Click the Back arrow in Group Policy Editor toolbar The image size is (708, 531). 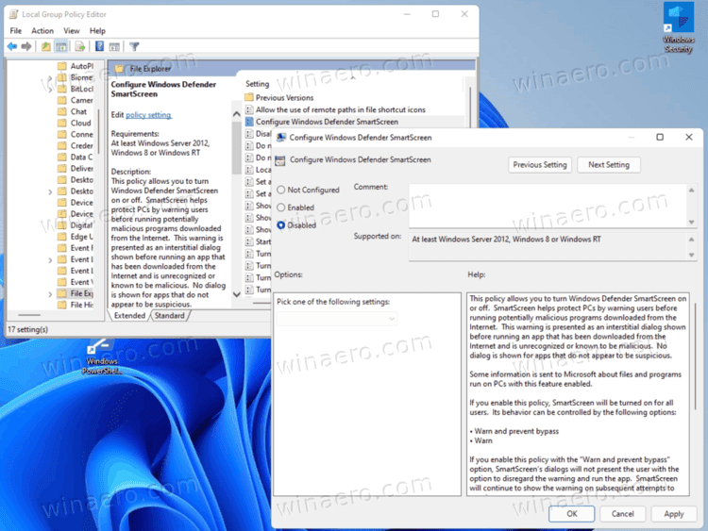(x=12, y=46)
